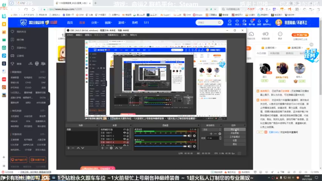Screen dimensions: 322x181
Task: Open Douyu 游戏 games dropdown
Action: [122, 23]
